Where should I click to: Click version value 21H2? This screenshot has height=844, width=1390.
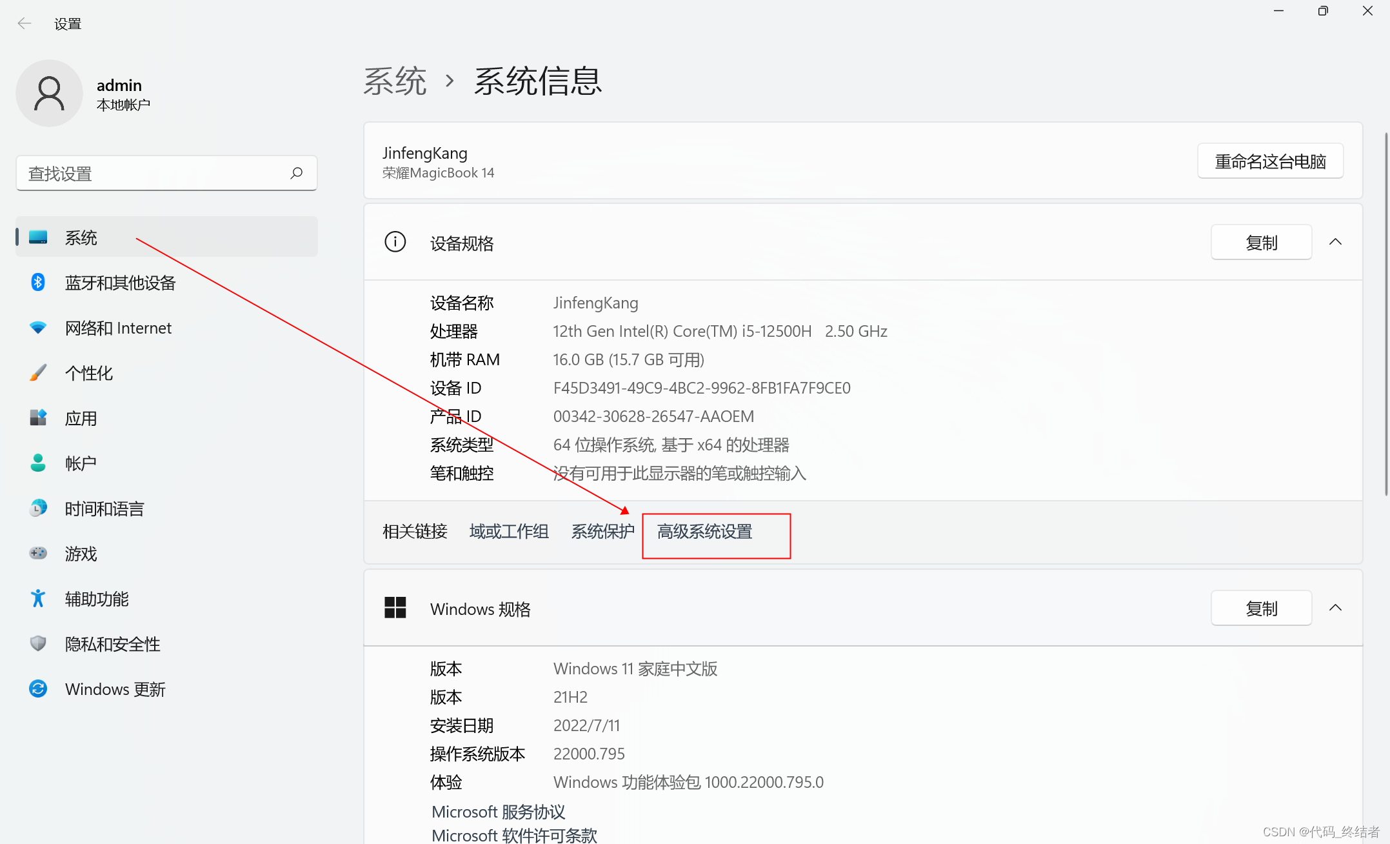pyautogui.click(x=570, y=697)
